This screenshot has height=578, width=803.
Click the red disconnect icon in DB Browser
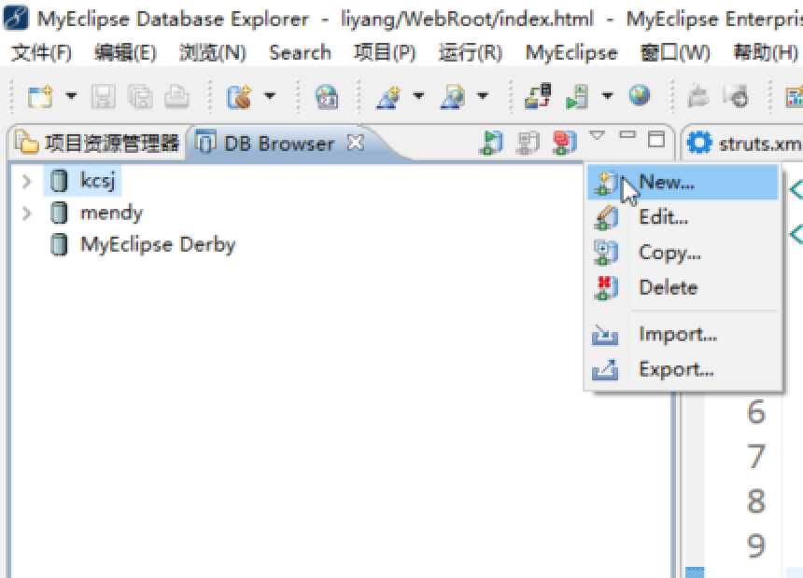564,143
